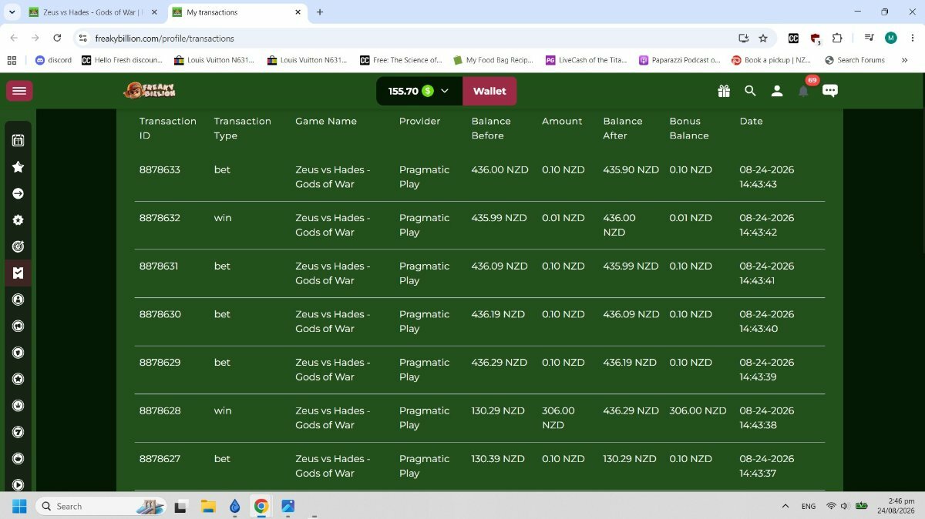Show more bookmarks chevron
Image resolution: width=925 pixels, height=519 pixels.
click(x=904, y=60)
